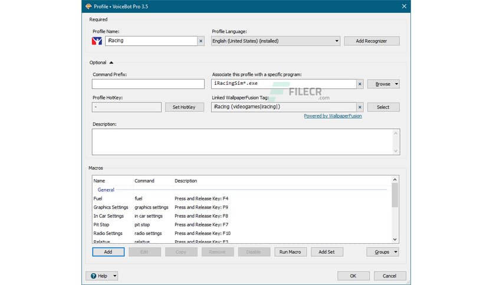Click the VoiceBot title bar icon

coord(88,6)
